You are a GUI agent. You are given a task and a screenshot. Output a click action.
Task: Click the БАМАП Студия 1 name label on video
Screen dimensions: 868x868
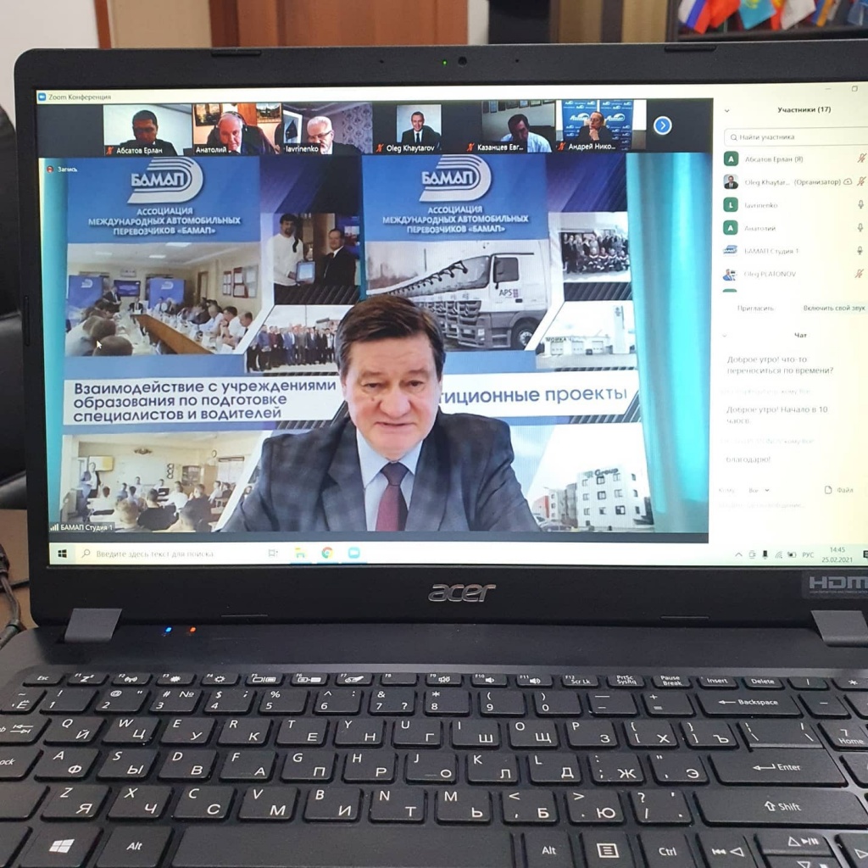pyautogui.click(x=82, y=527)
